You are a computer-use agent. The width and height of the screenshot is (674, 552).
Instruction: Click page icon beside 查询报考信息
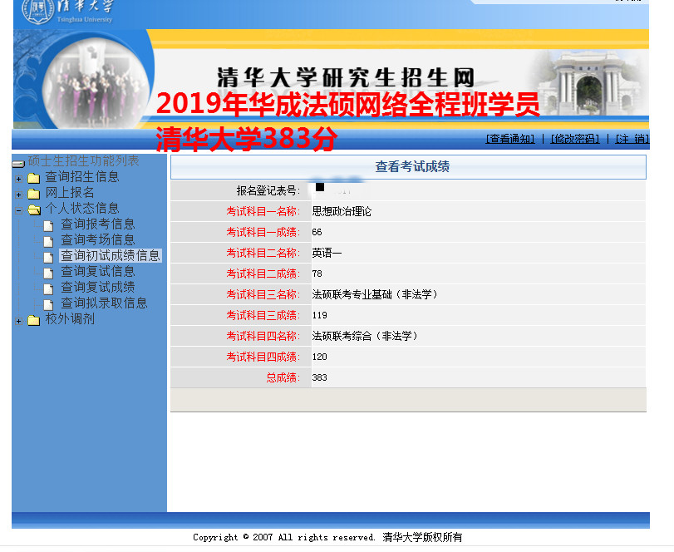(x=48, y=225)
